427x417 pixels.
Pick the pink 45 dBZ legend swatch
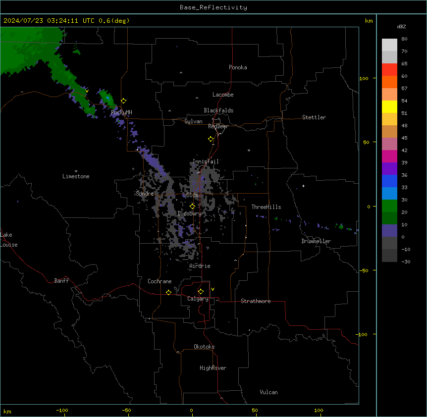point(389,144)
